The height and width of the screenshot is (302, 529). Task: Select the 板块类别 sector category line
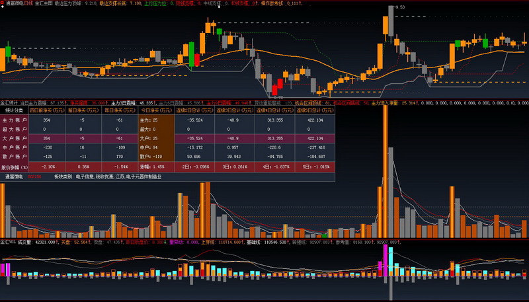108,176
